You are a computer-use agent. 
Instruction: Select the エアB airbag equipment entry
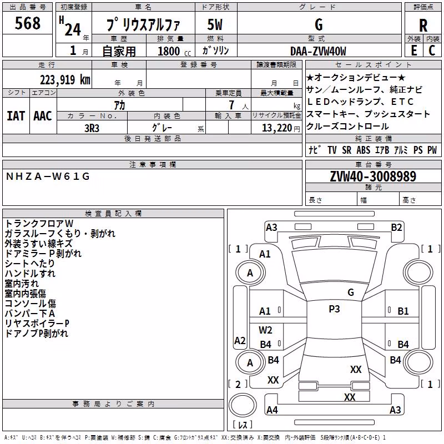[382, 150]
